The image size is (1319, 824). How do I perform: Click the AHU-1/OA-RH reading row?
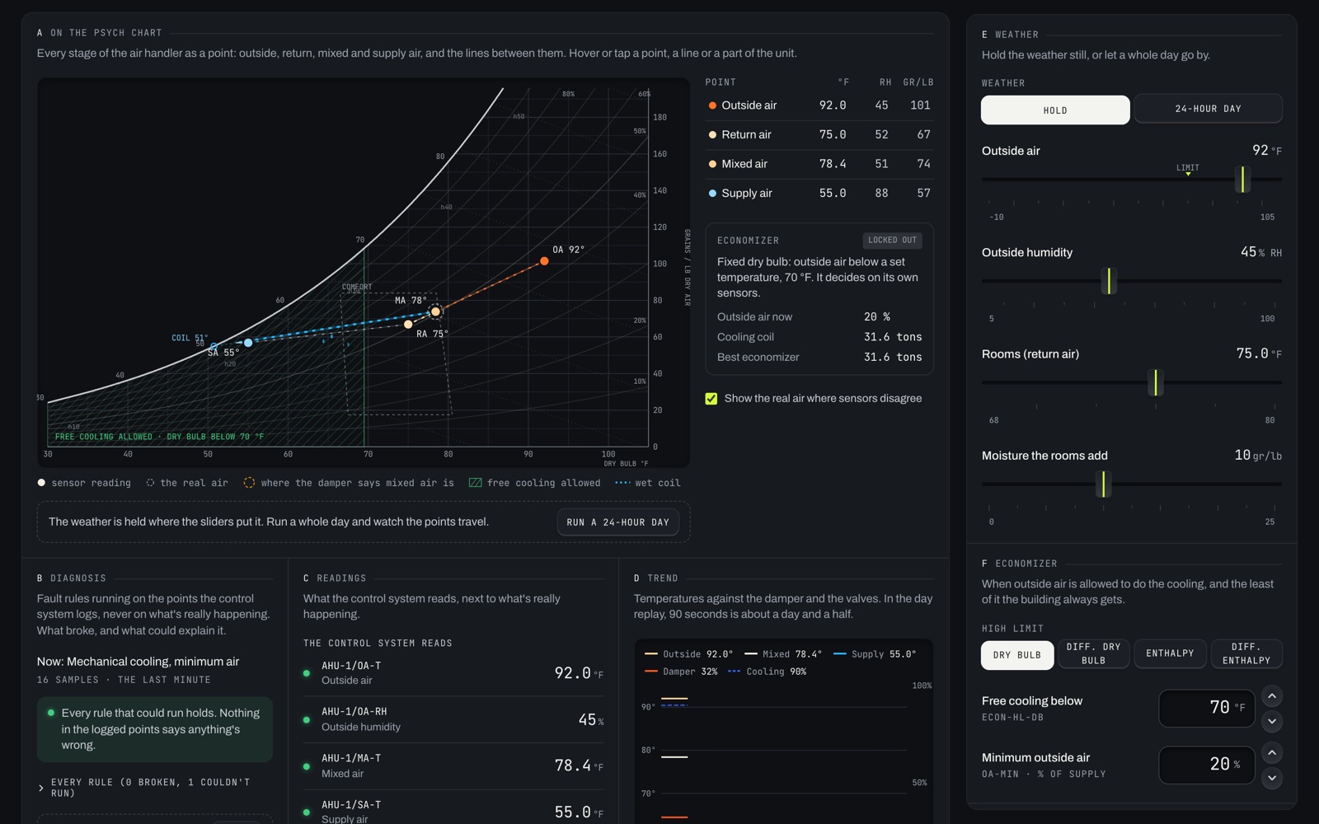pyautogui.click(x=453, y=719)
